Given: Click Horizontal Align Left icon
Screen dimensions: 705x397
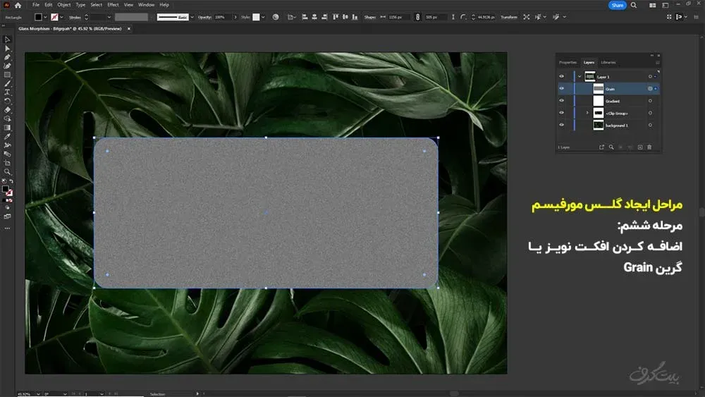Looking at the screenshot, I should tap(305, 17).
